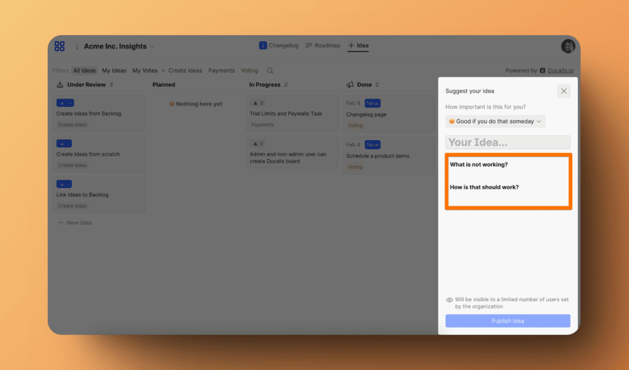
Task: Open the Ducalis.io link
Action: 558,71
